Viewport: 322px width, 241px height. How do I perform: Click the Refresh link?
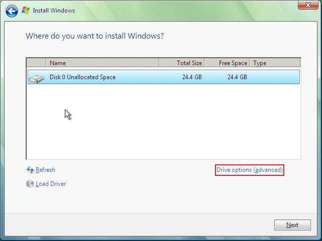[x=45, y=170]
